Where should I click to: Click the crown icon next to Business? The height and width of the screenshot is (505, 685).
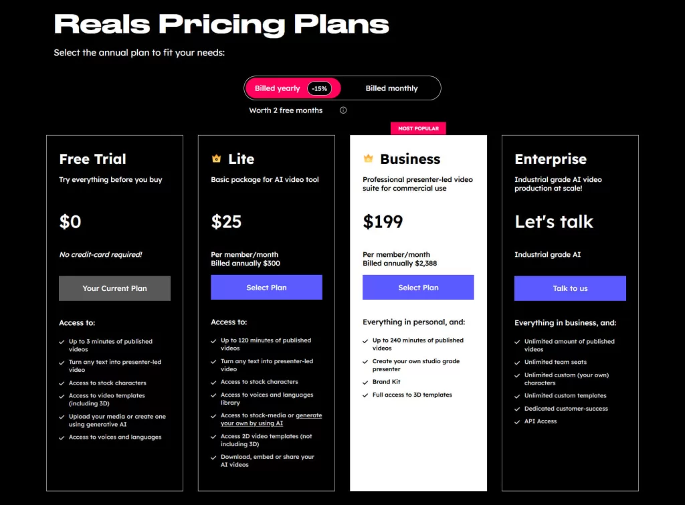point(369,158)
